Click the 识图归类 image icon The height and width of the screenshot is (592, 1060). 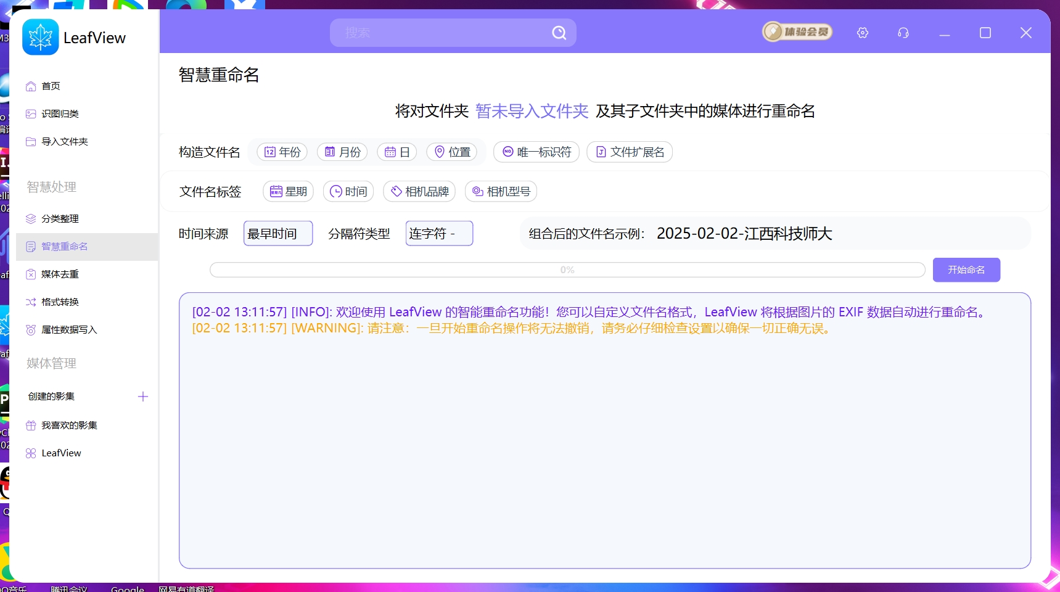click(31, 114)
